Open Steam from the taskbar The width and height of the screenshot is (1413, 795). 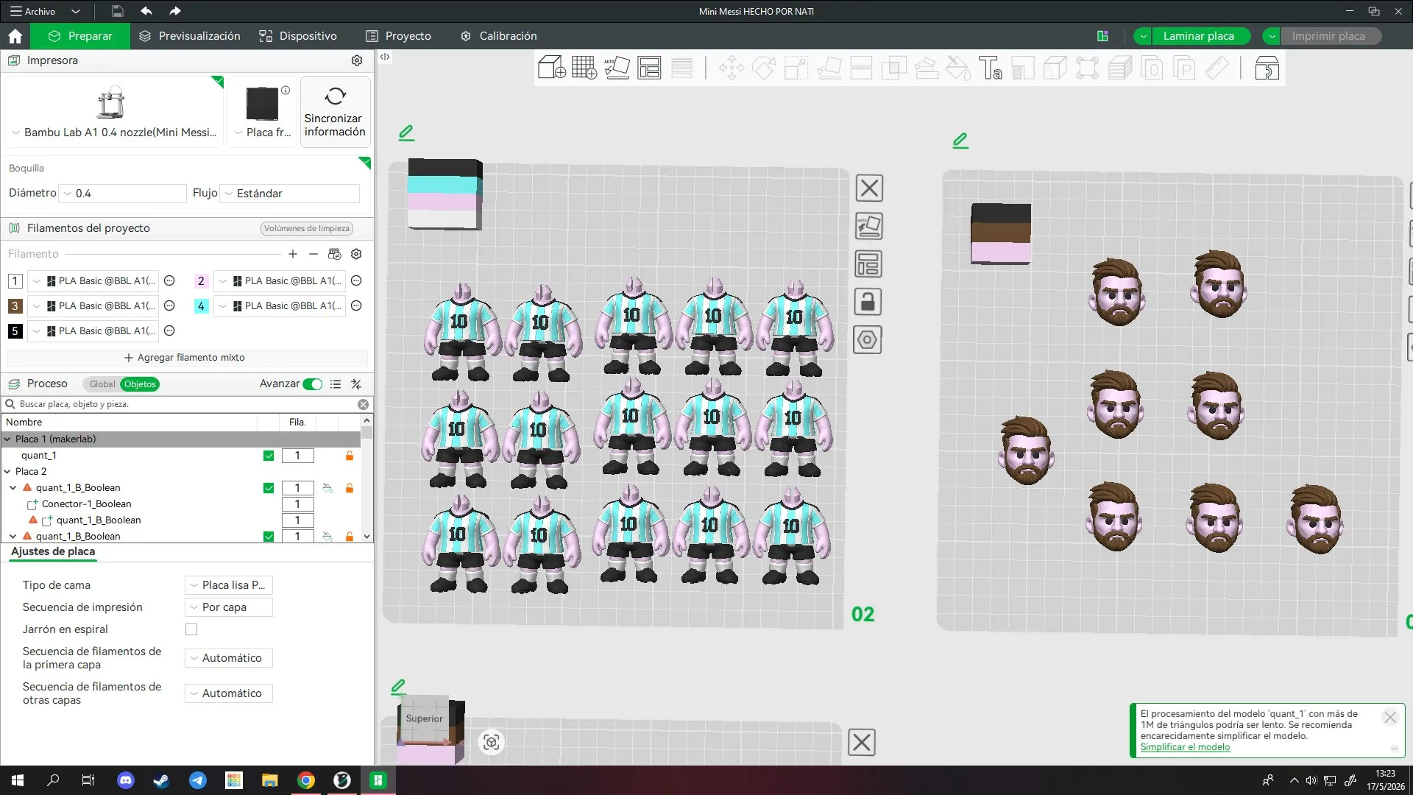pos(162,780)
